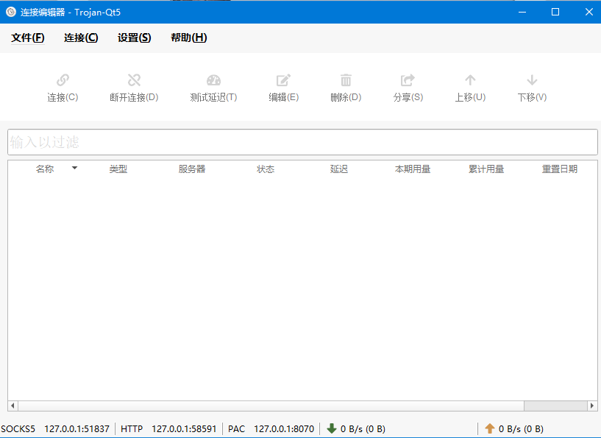Open the 设置(S) menu

134,38
